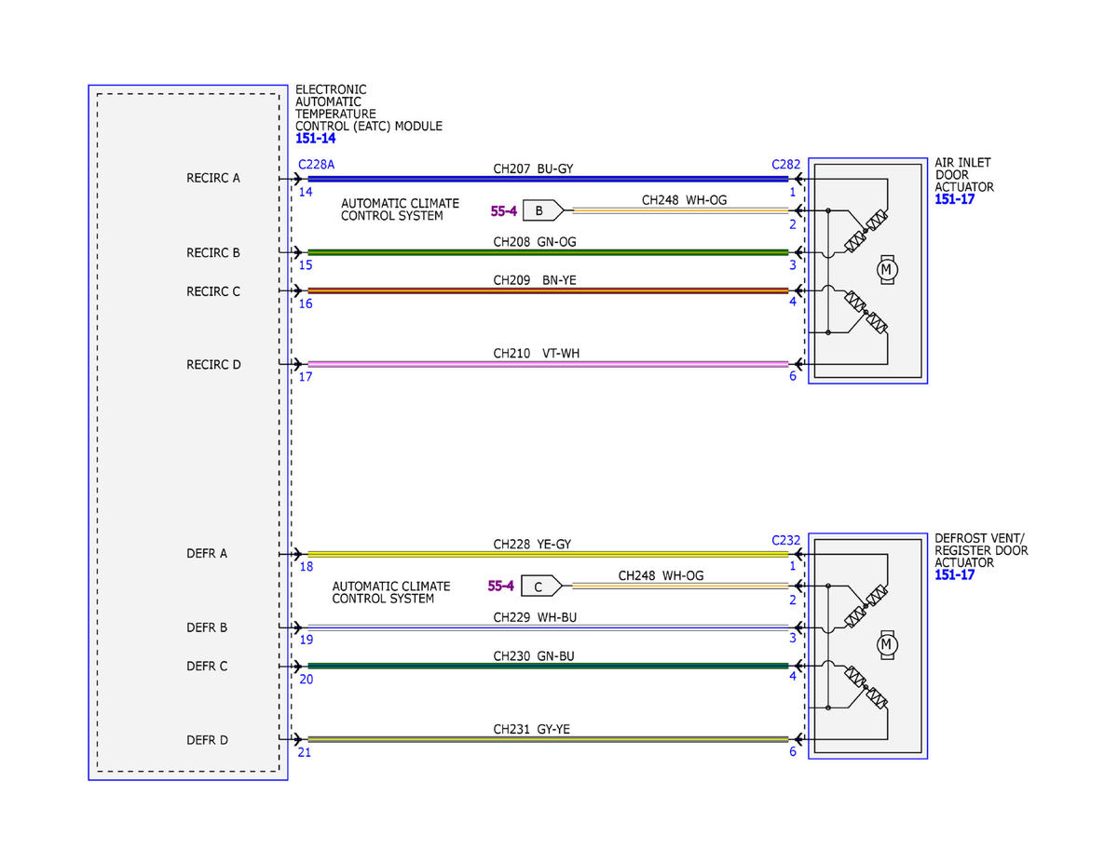Click the DEFR C signal label

[x=207, y=667]
